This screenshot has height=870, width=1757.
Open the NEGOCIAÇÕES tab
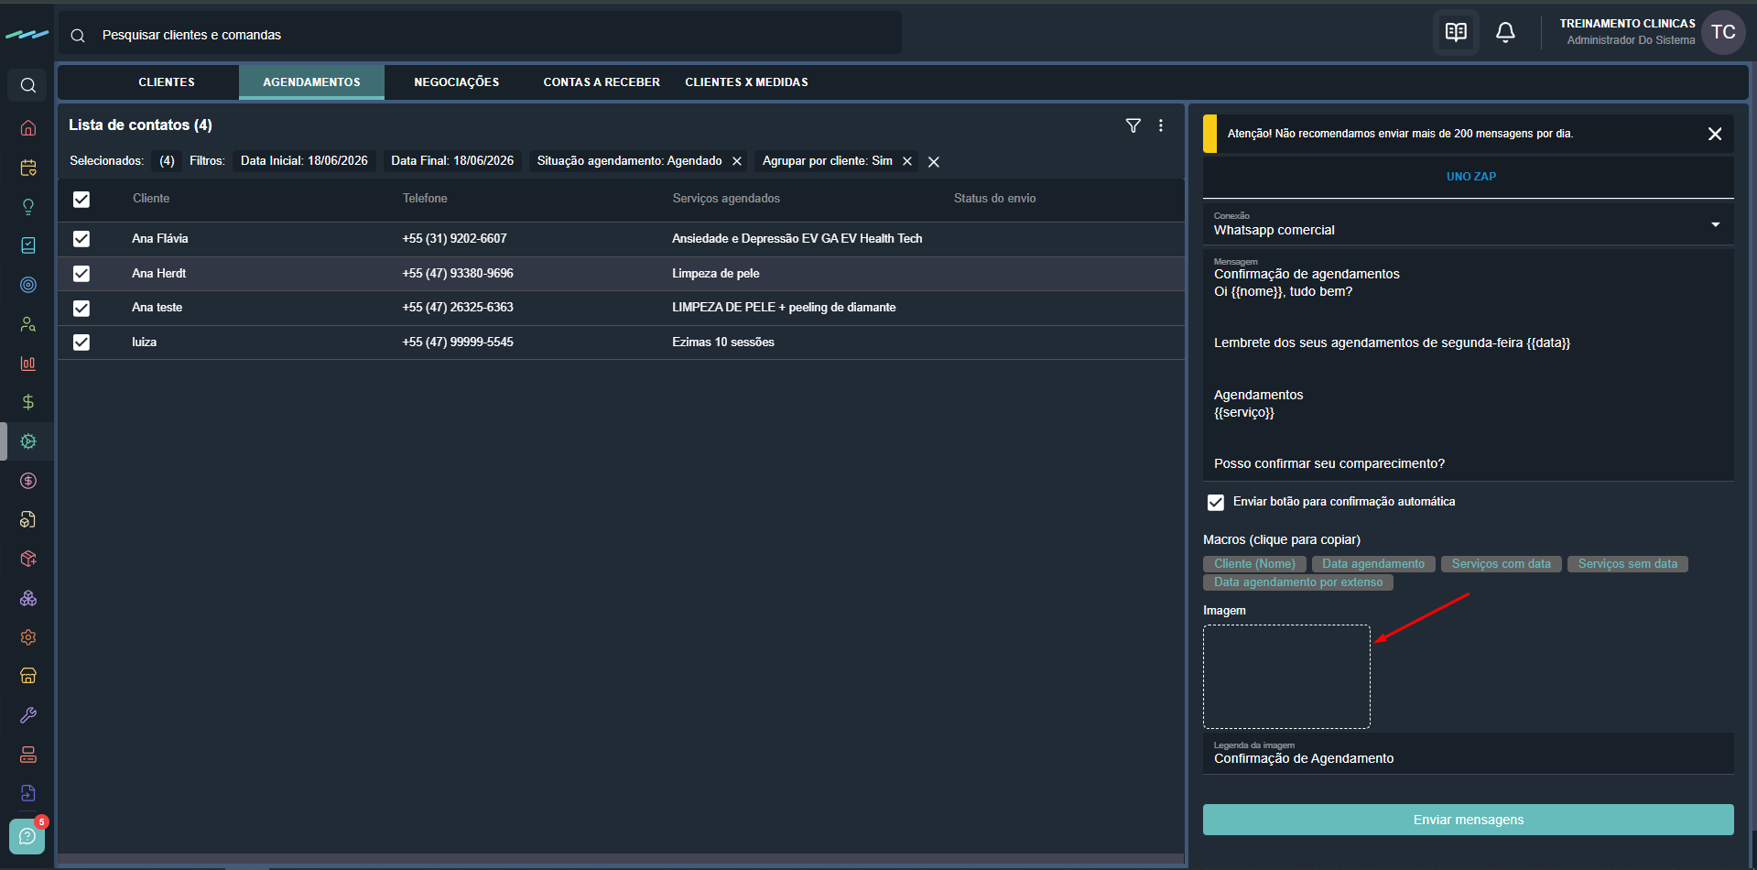pos(457,82)
